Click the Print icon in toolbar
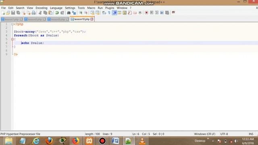The image size is (258, 145). coord(33,12)
